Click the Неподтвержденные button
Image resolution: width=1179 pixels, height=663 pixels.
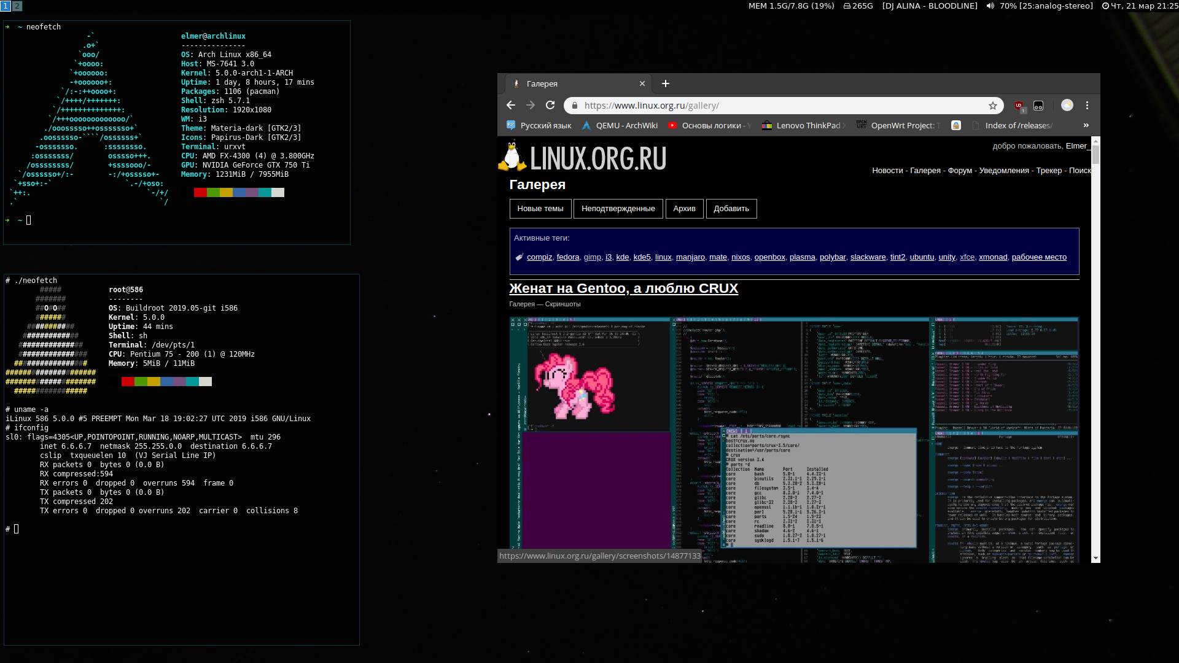tap(618, 209)
